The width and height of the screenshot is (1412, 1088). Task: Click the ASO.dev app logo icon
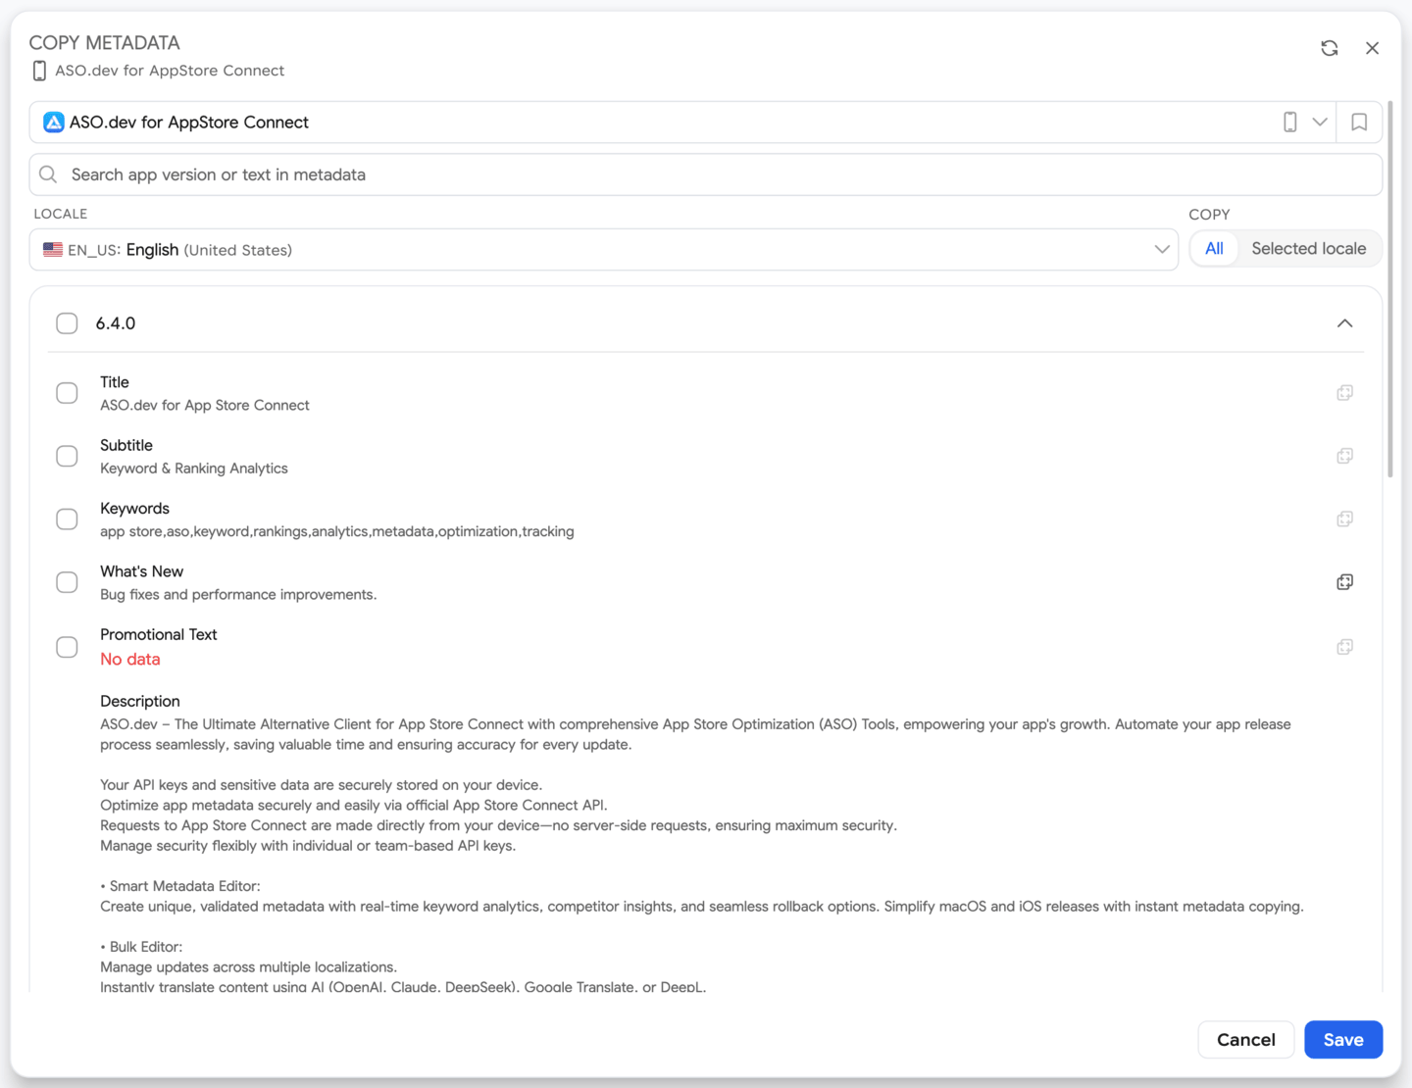click(x=54, y=123)
